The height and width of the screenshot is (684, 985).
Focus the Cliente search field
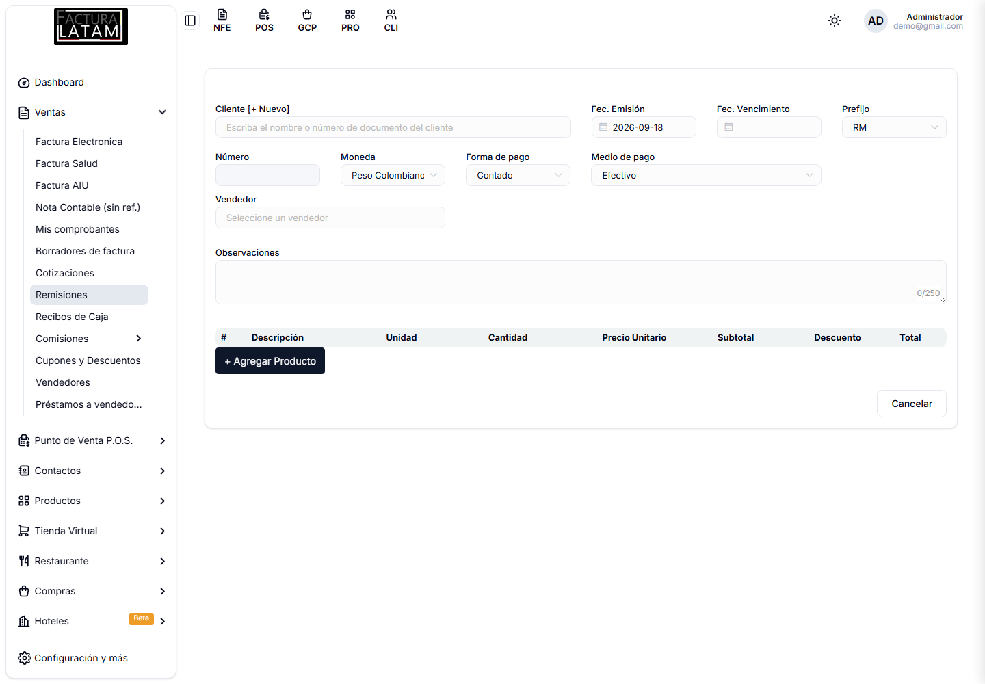pos(393,127)
